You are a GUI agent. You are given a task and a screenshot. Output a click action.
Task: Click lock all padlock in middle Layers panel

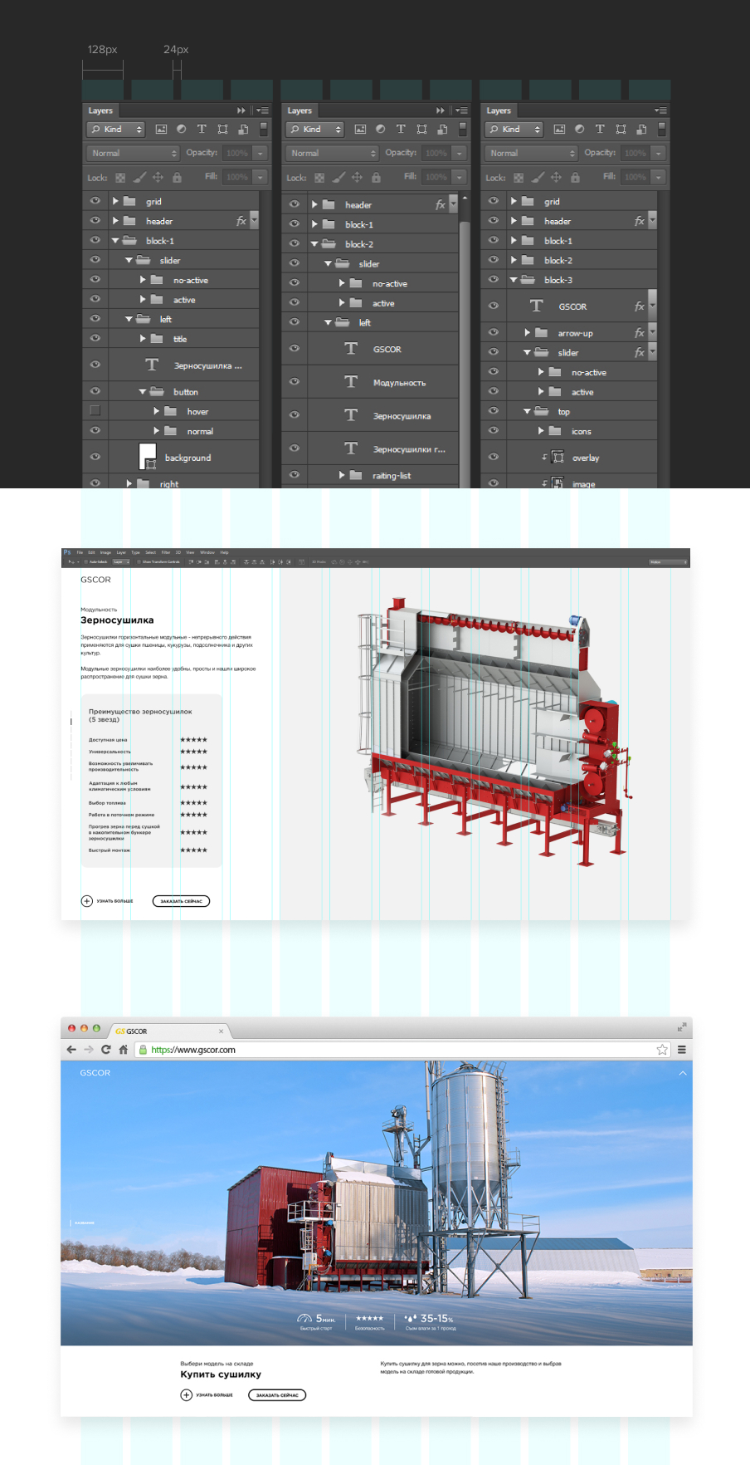376,178
